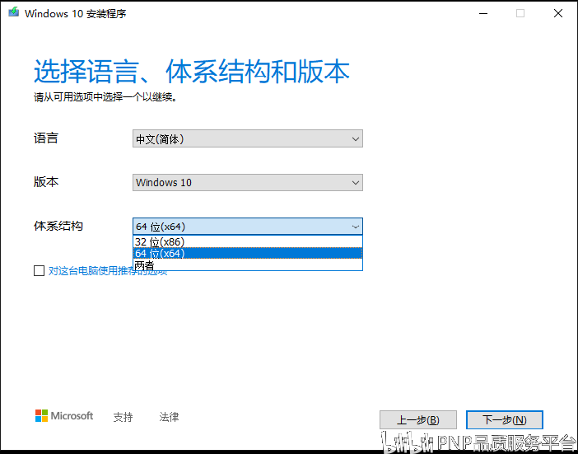Minimize the Windows 10 安装程序 window
This screenshot has height=454, width=578.
483,13
